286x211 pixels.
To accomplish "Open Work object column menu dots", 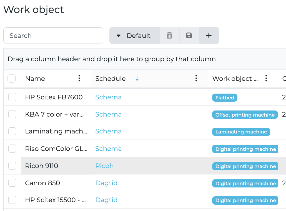I will (266, 78).
